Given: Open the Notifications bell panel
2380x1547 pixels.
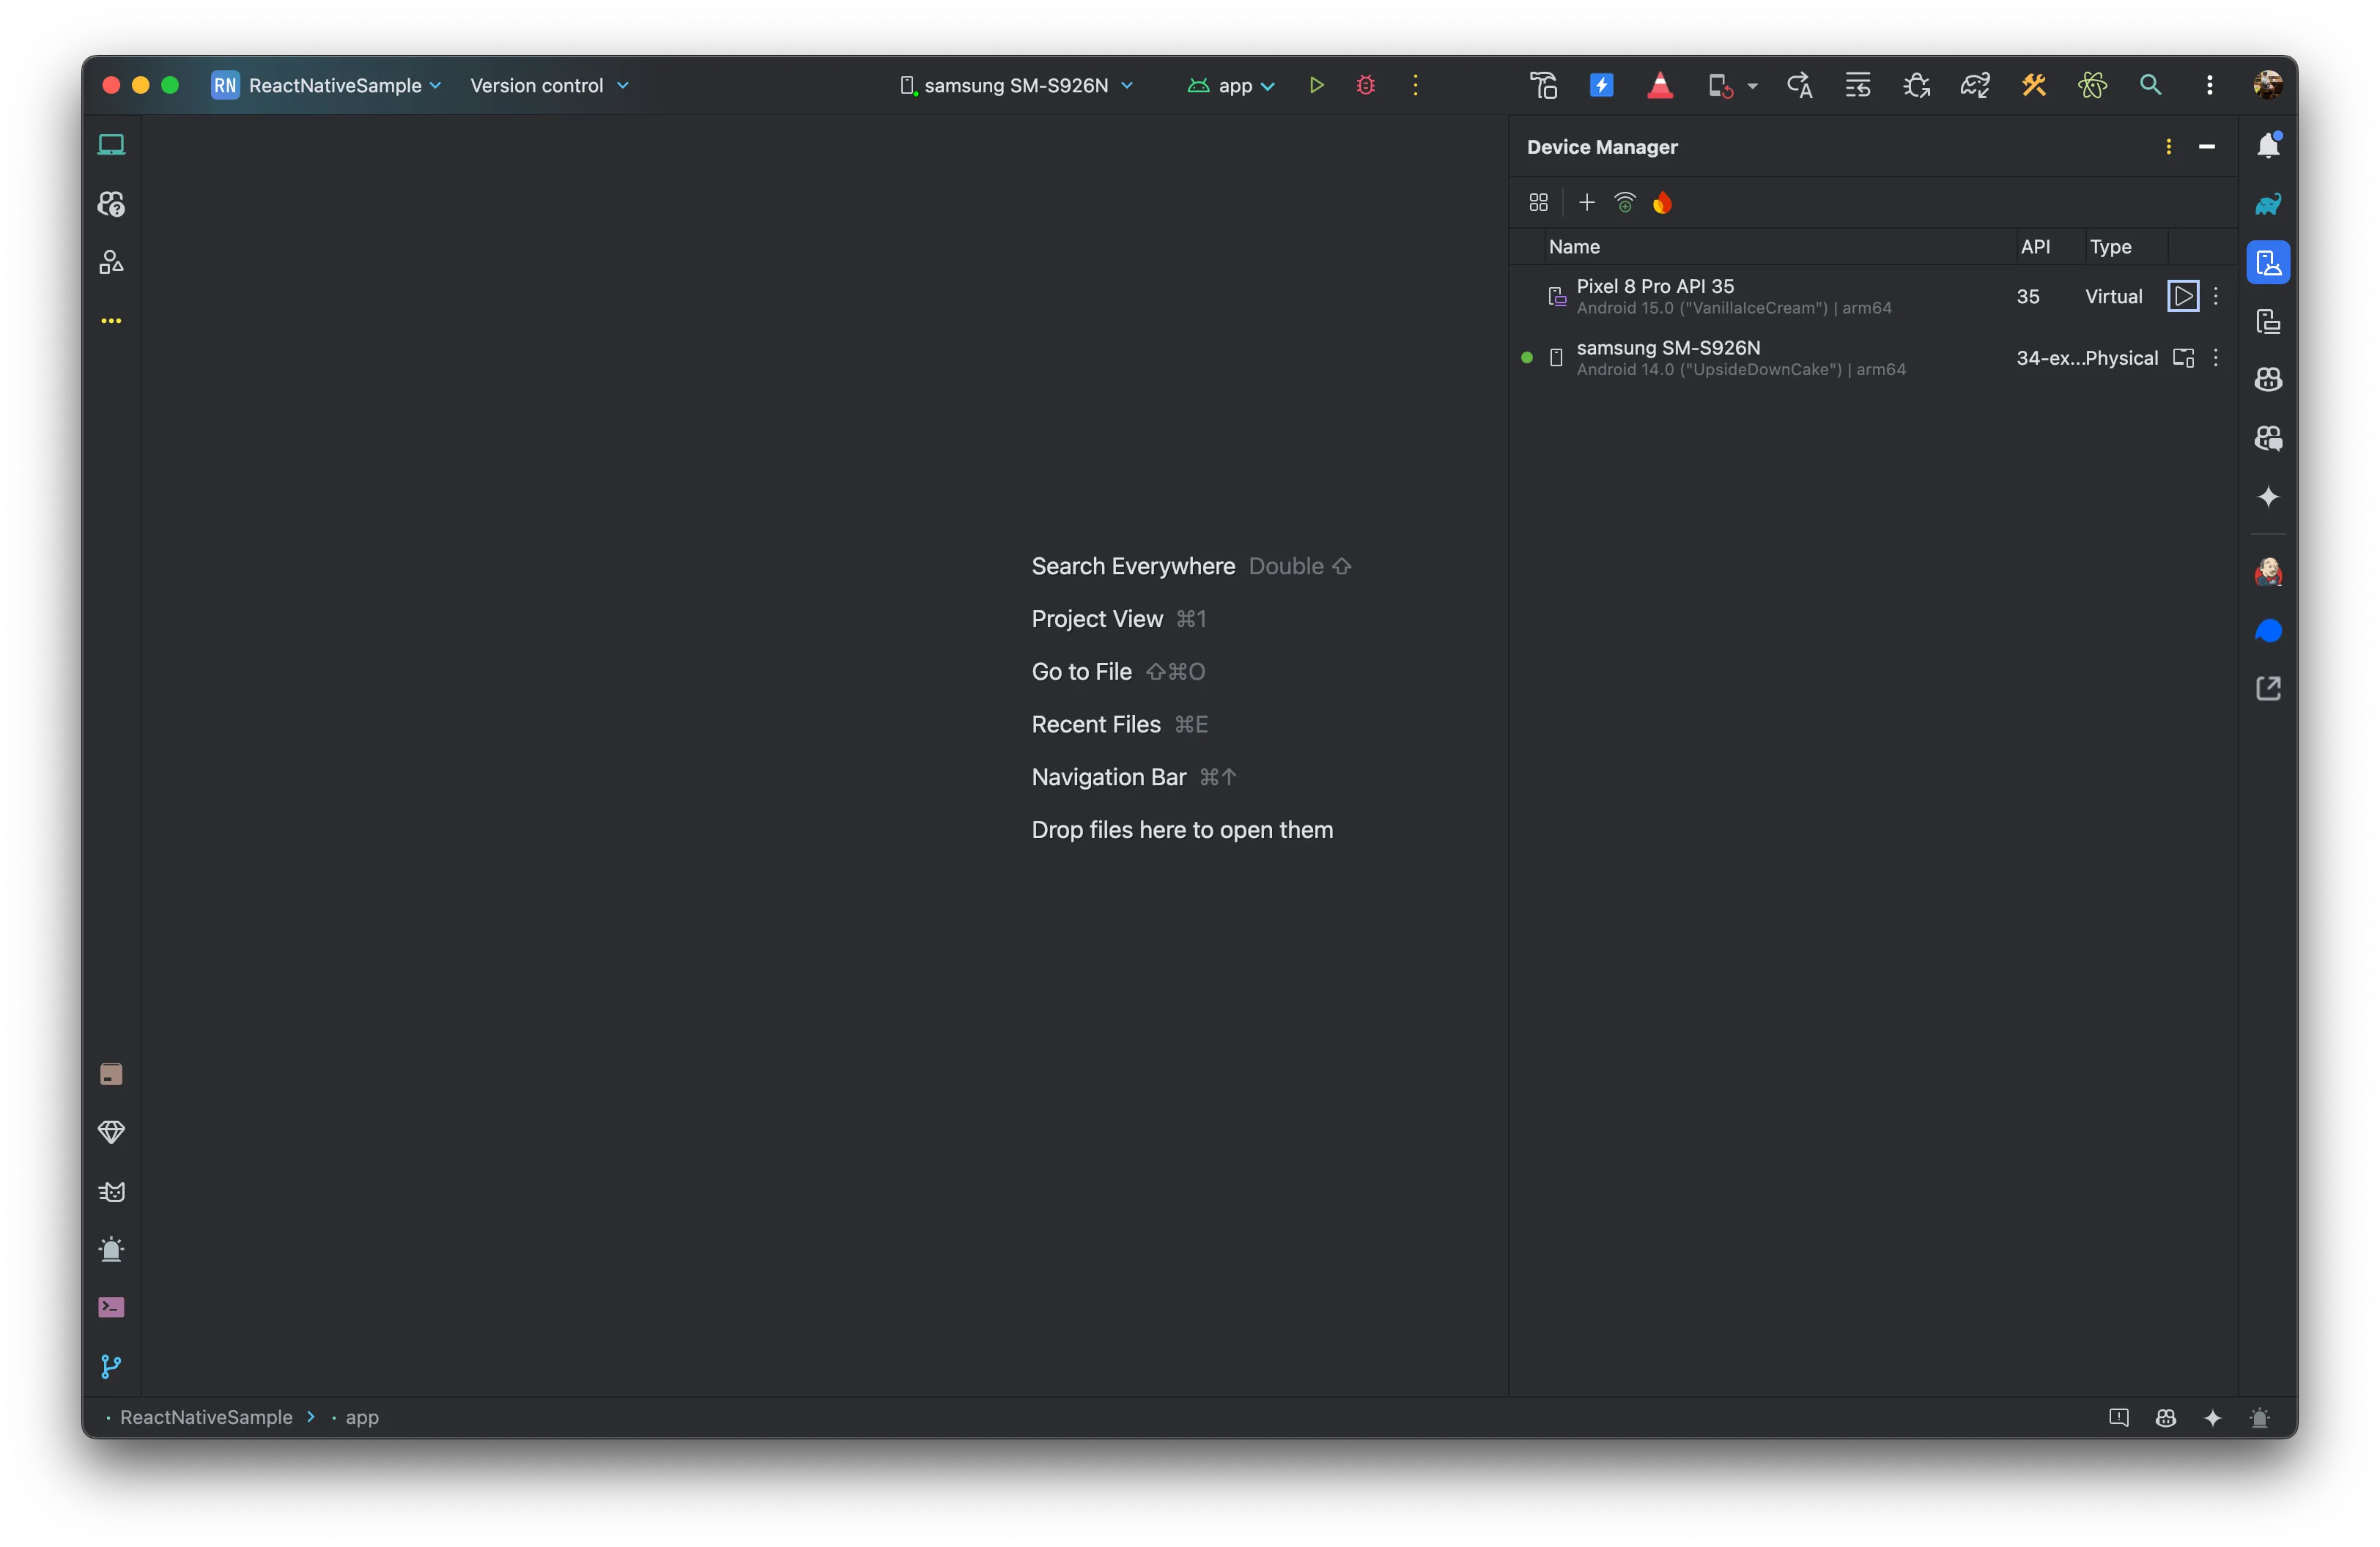Looking at the screenshot, I should click(2267, 146).
